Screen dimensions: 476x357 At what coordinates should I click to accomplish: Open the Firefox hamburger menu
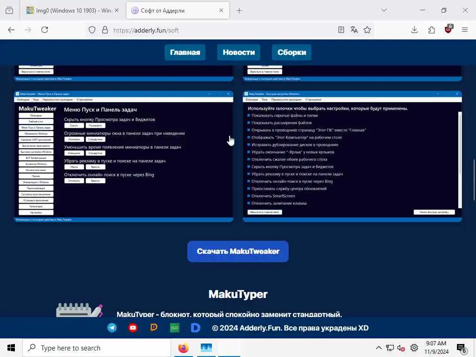coord(465,30)
